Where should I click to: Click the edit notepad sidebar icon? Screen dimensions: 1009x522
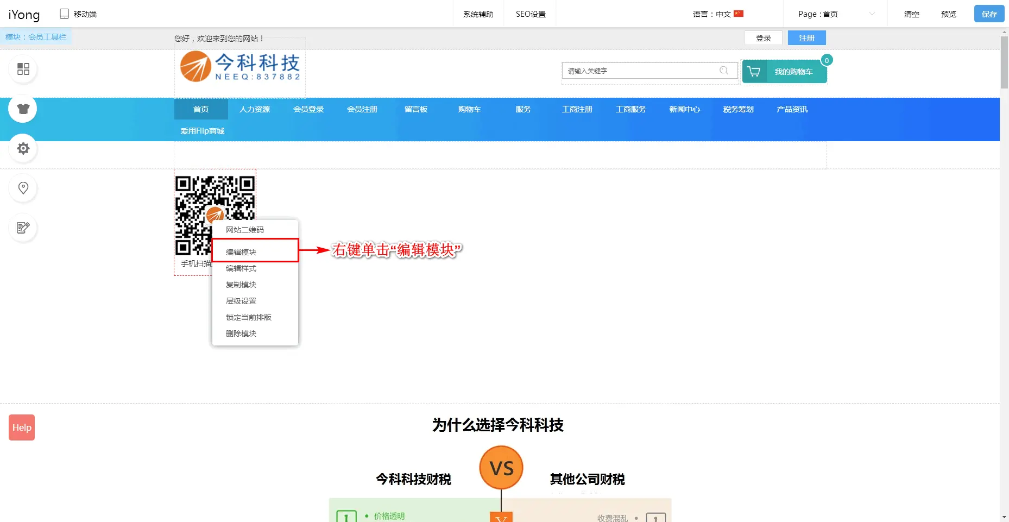click(23, 228)
